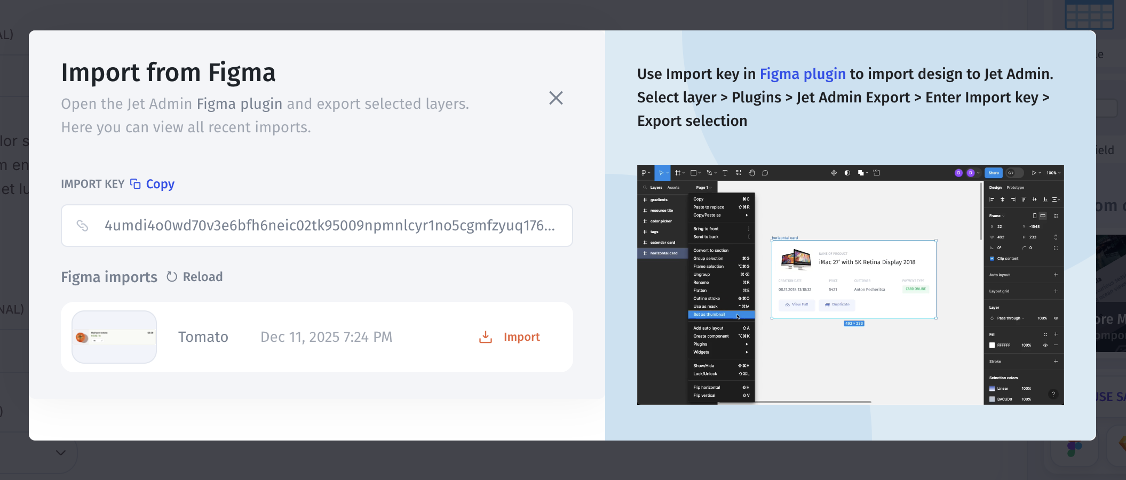Click the Figma tutorial screenshot image
Viewport: 1126px width, 480px height.
(850, 285)
